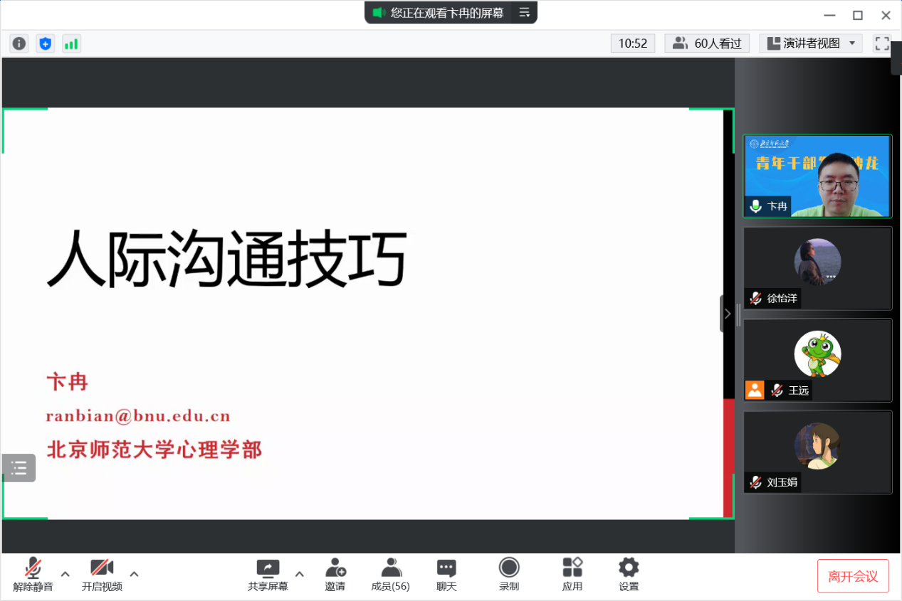Open the apps panel

pyautogui.click(x=572, y=575)
